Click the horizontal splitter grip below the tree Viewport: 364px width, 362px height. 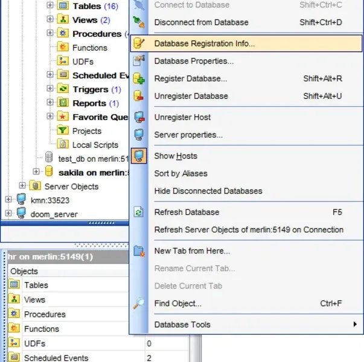pyautogui.click(x=101, y=223)
